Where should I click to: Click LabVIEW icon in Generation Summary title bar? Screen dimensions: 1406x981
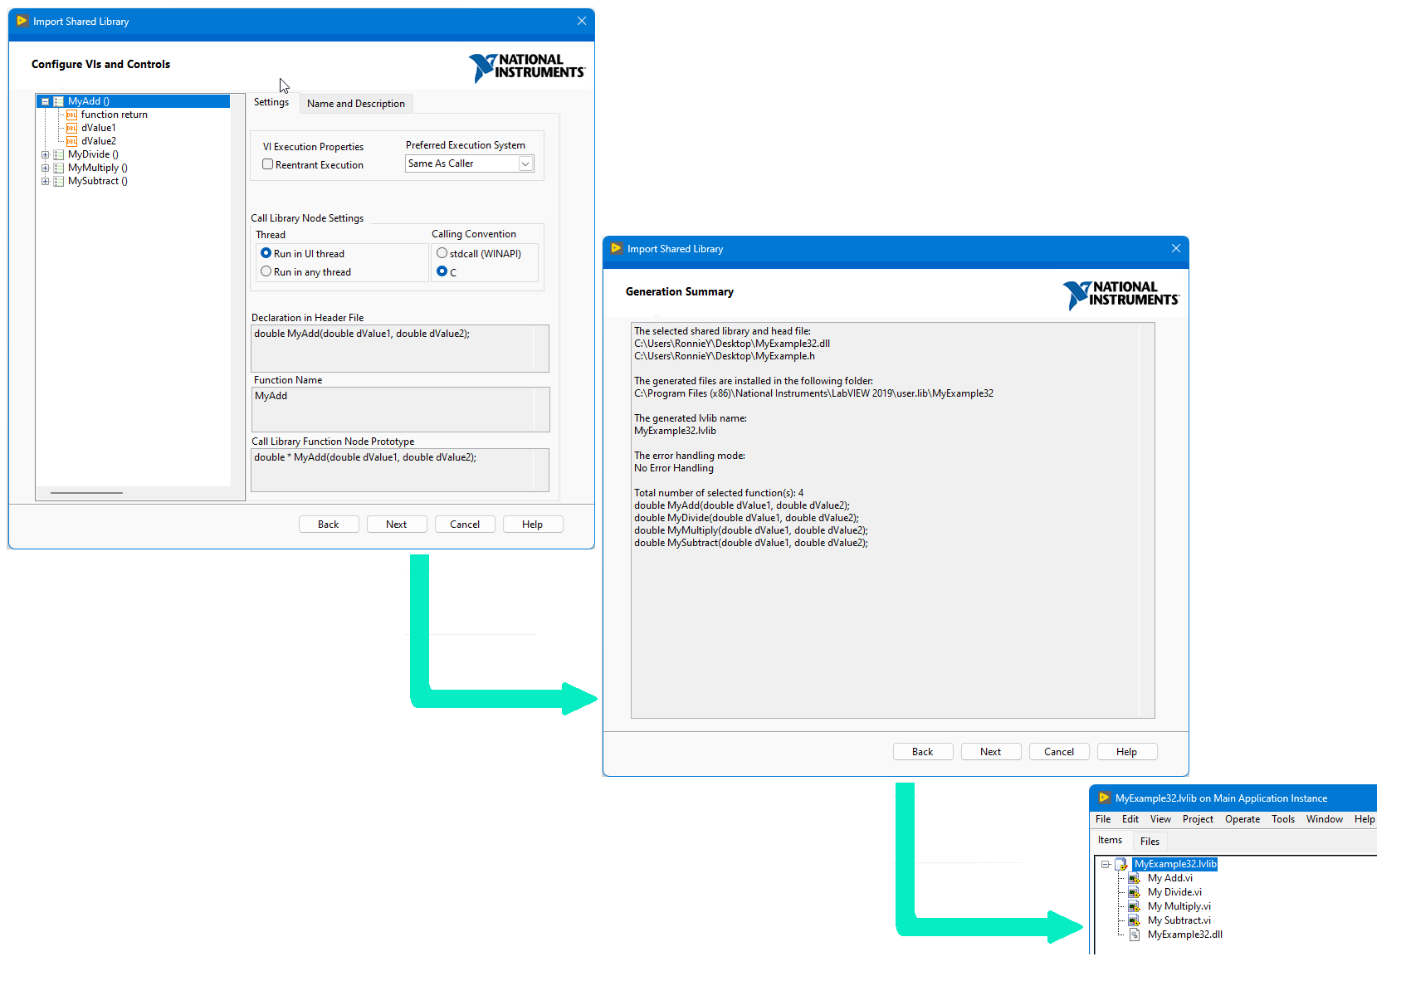coord(617,248)
